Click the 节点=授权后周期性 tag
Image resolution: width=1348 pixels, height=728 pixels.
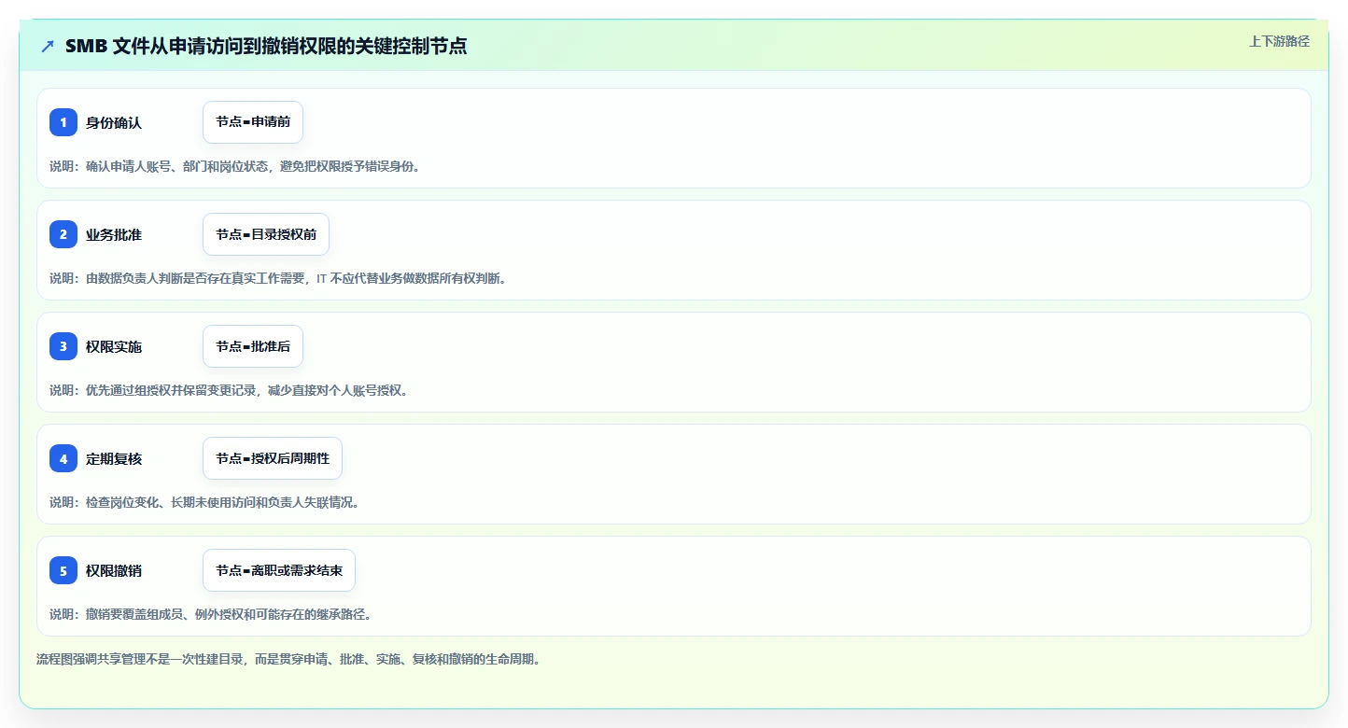tap(273, 458)
